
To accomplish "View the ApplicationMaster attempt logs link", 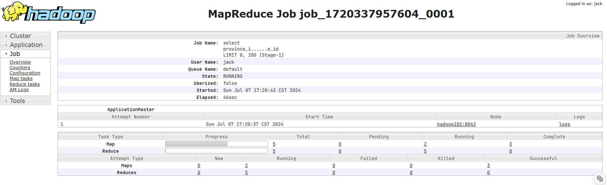I will (564, 124).
